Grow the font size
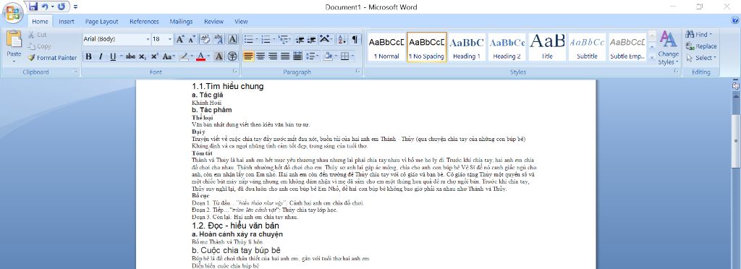 coord(180,39)
